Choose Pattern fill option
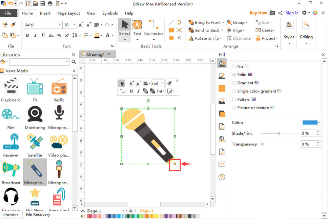The width and height of the screenshot is (328, 219). [234, 99]
